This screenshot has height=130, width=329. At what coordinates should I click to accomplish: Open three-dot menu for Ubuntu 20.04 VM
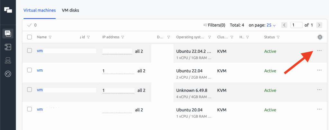click(x=319, y=109)
